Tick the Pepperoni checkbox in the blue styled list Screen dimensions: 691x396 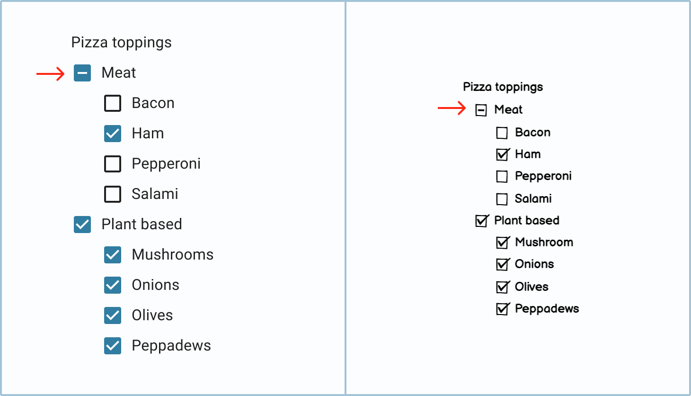tap(113, 164)
